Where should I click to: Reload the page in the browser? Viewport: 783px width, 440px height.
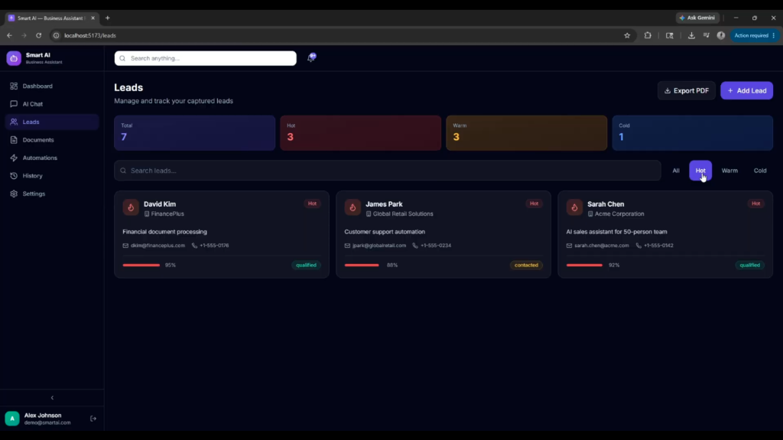point(38,35)
